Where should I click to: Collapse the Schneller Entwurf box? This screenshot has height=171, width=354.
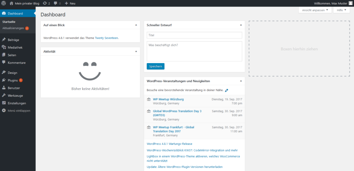coord(241,25)
